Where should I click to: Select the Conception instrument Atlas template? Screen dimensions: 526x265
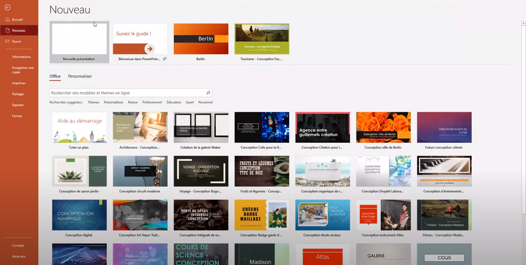tap(383, 219)
